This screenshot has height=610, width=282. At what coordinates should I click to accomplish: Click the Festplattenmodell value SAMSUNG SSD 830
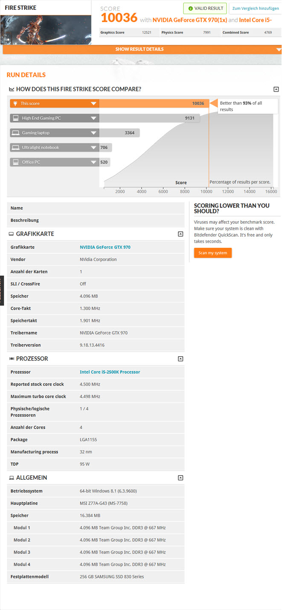click(112, 577)
